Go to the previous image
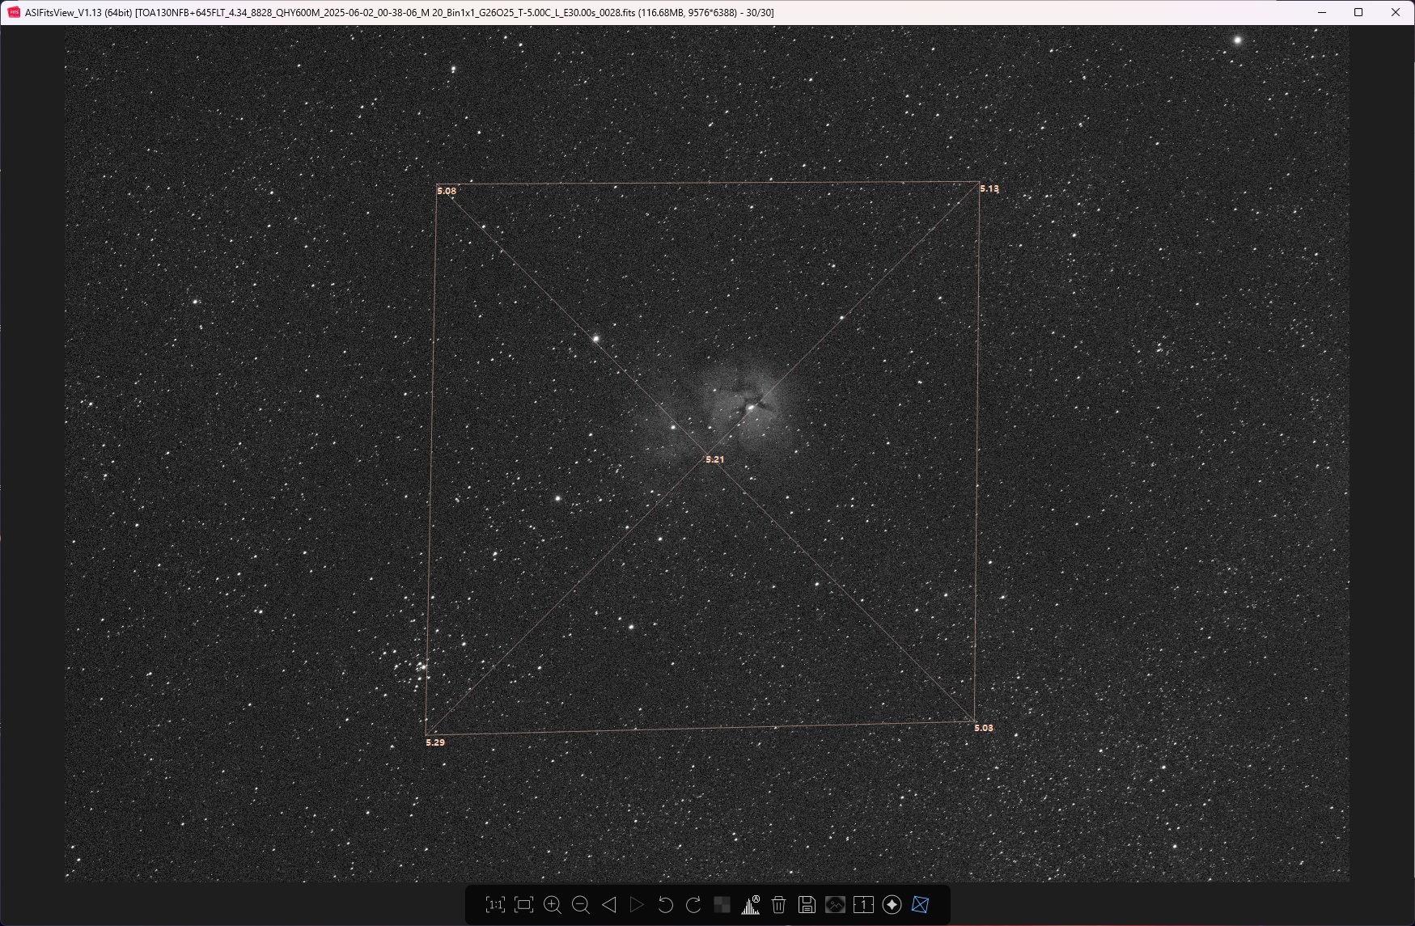Image resolution: width=1415 pixels, height=926 pixels. tap(609, 905)
